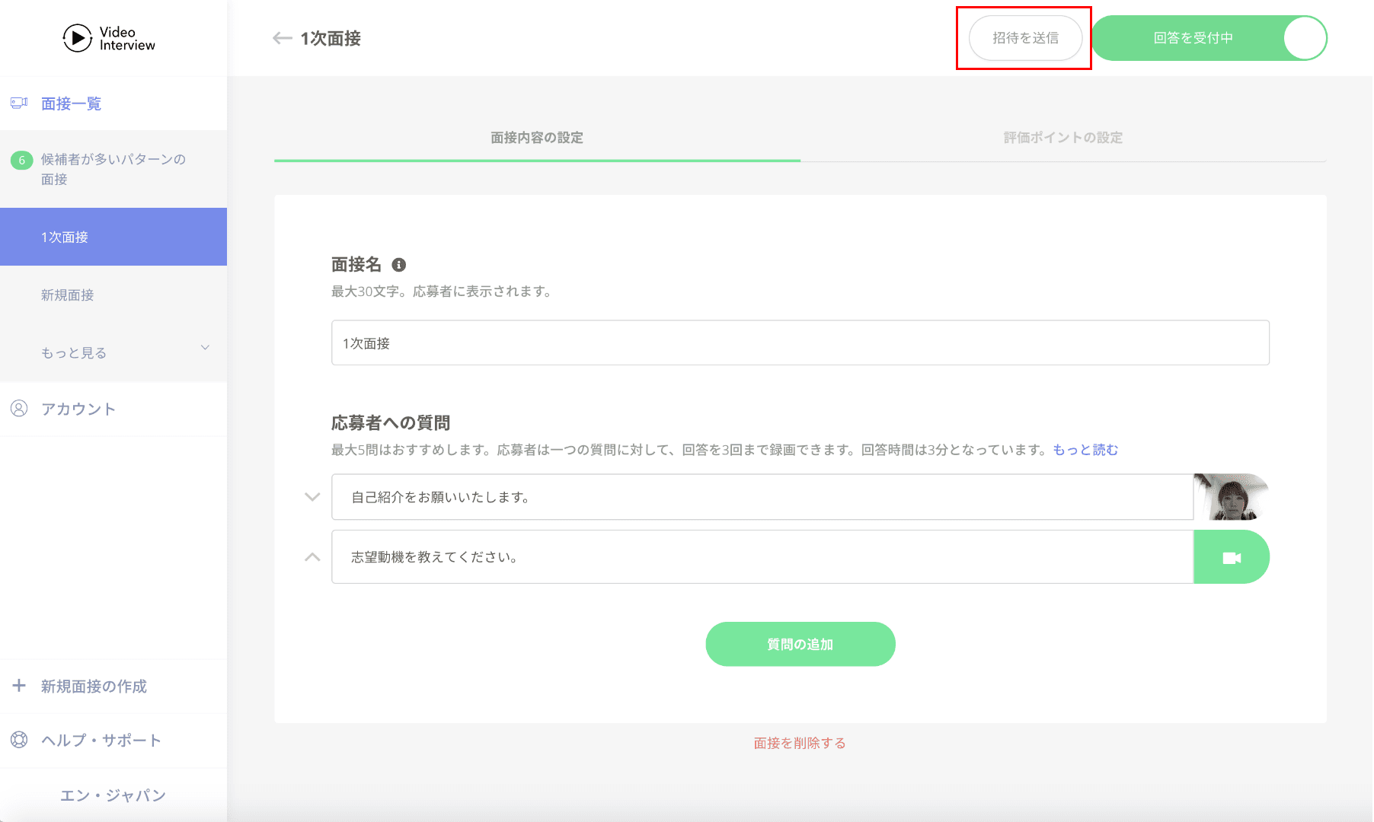Click the 面接を削除する link
The width and height of the screenshot is (1374, 822).
click(x=800, y=743)
